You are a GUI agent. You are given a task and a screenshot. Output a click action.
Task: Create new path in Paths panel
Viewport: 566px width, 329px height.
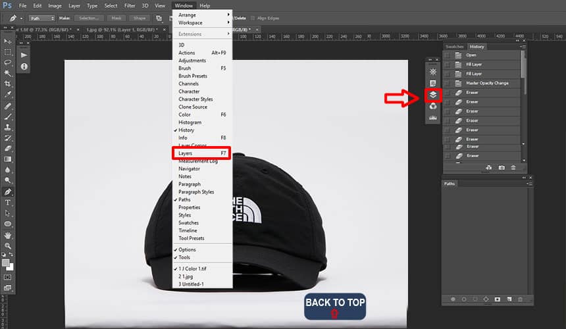click(x=509, y=299)
